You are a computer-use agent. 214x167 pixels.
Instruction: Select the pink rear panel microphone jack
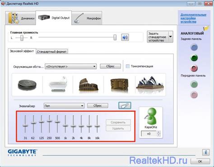194,68
